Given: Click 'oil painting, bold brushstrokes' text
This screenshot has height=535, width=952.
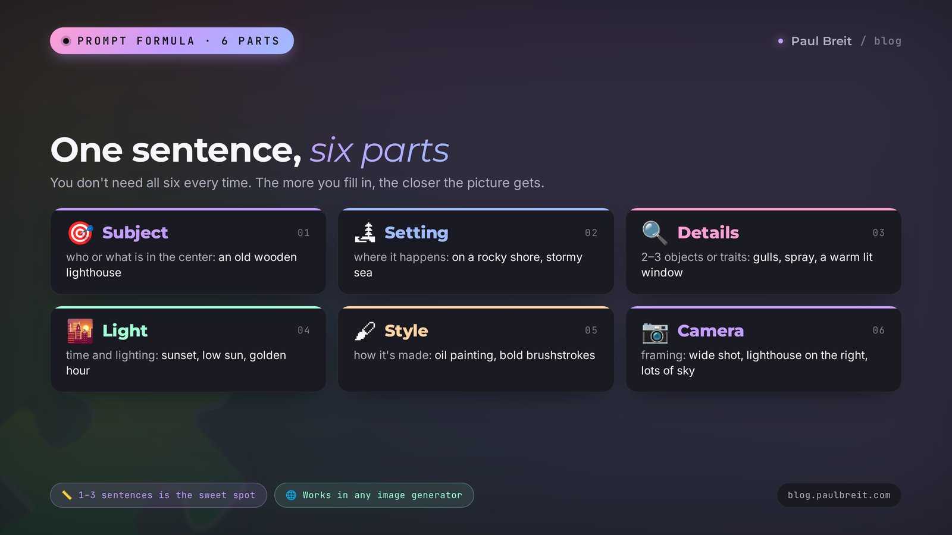Looking at the screenshot, I should click(515, 355).
